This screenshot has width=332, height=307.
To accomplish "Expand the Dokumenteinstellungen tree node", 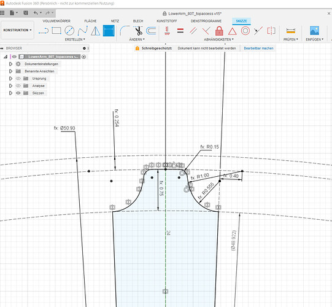I will point(10,64).
